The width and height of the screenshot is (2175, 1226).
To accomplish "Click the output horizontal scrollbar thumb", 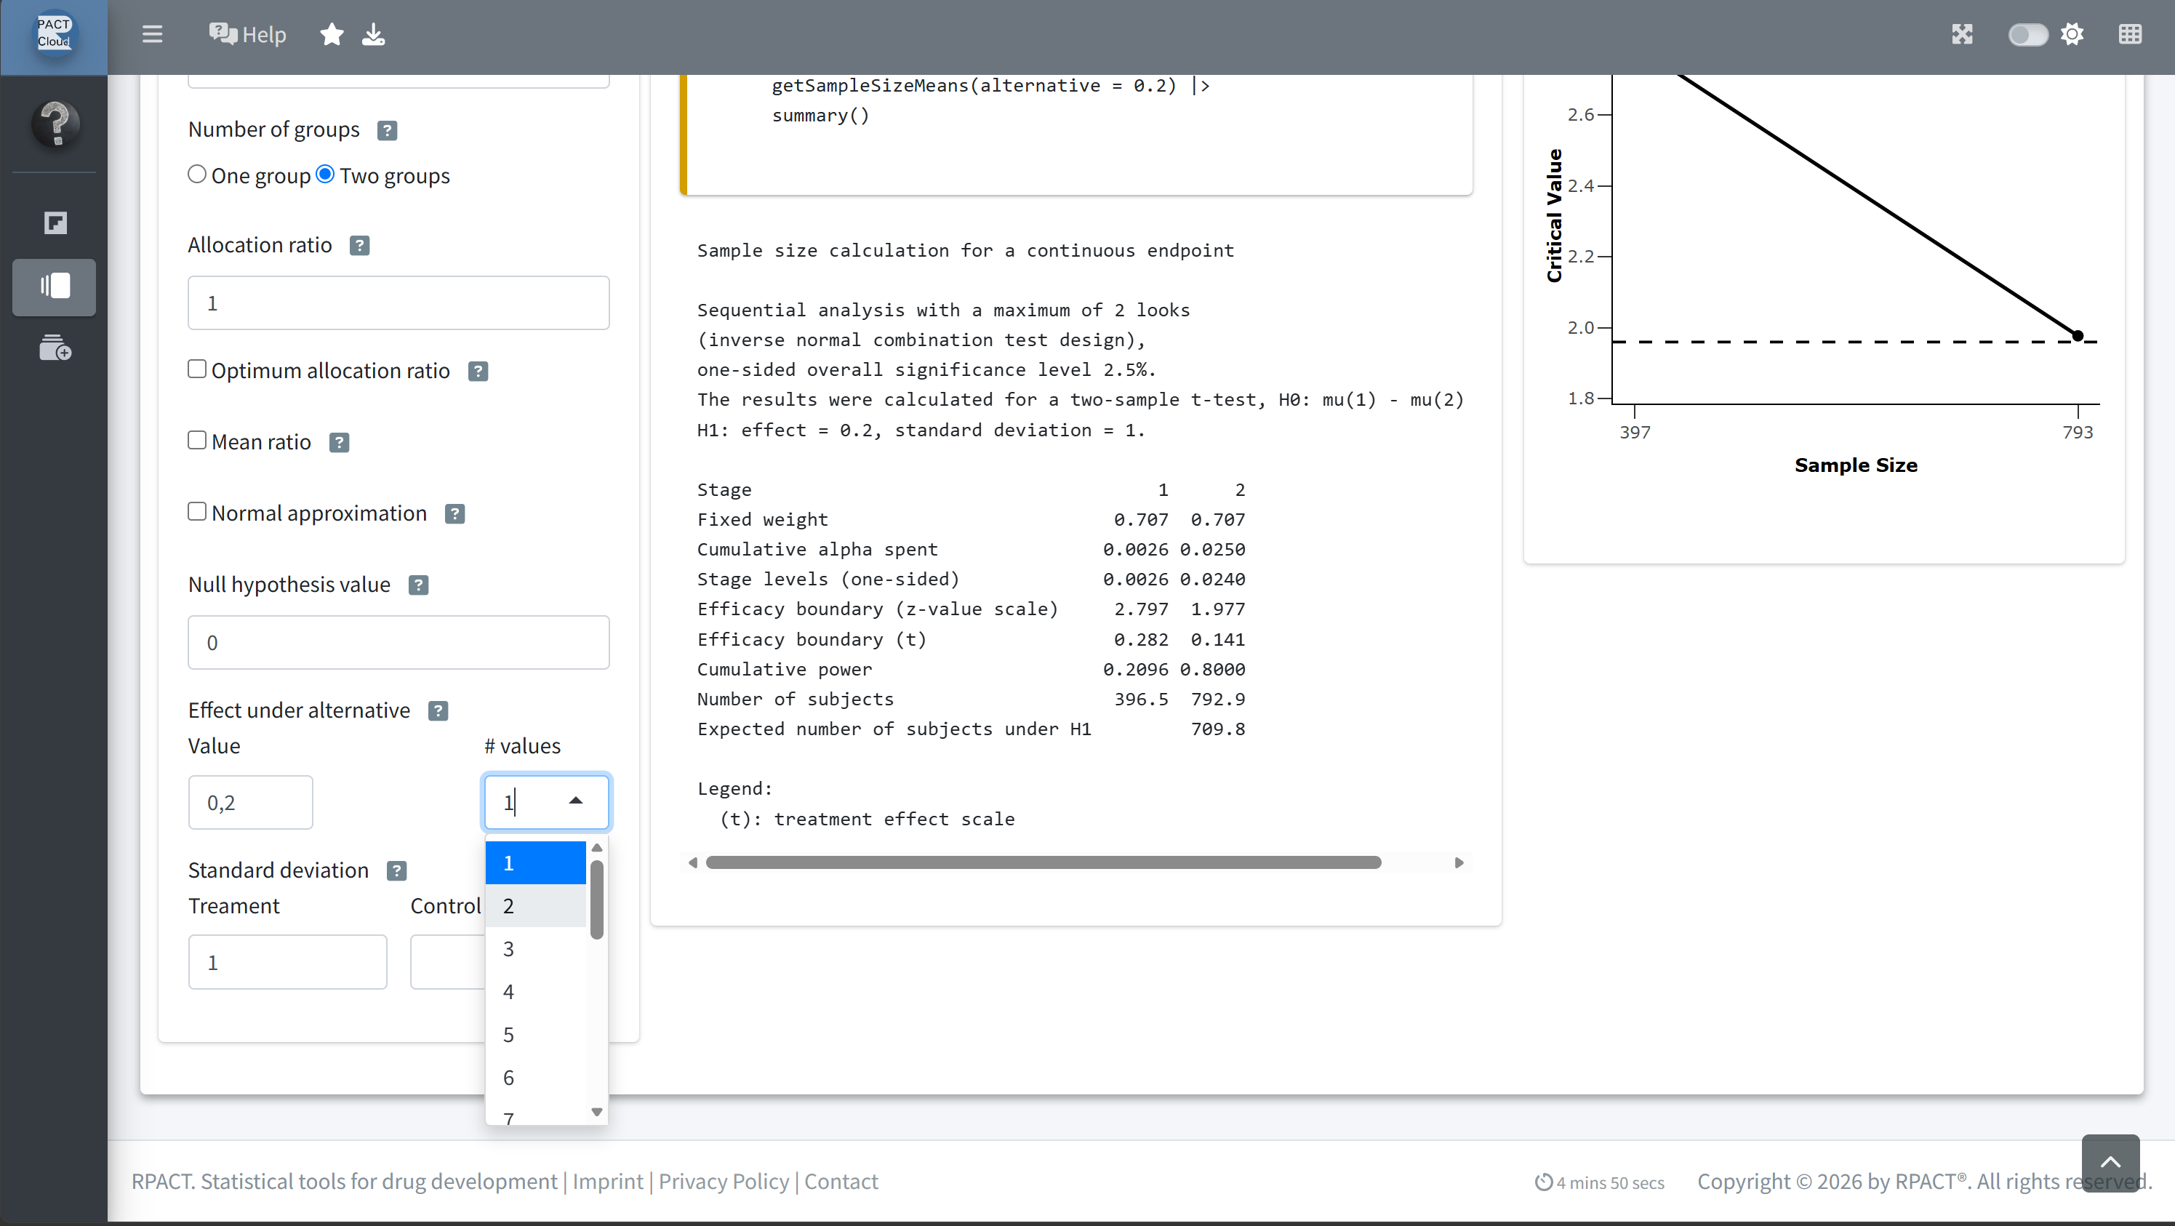I will point(1044,862).
